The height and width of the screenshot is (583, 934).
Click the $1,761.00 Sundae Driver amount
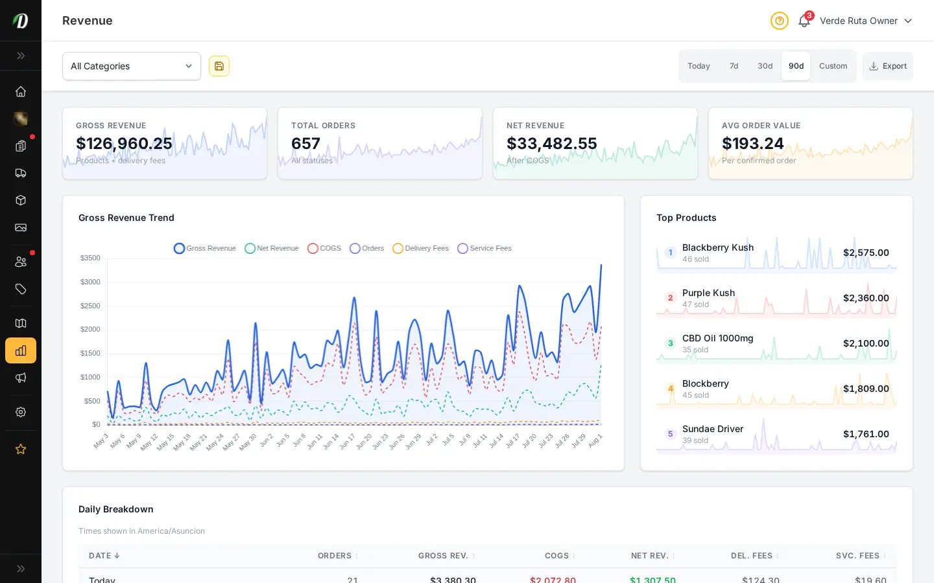point(866,434)
